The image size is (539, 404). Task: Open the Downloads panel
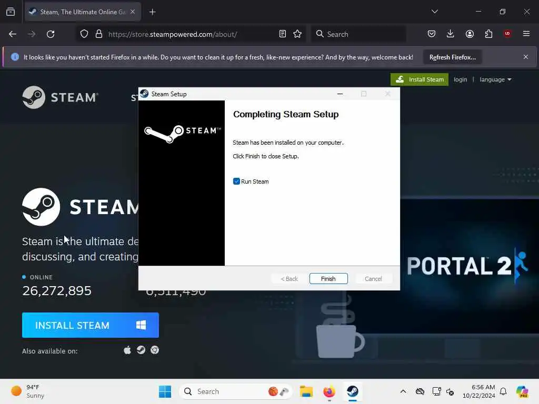coord(451,34)
